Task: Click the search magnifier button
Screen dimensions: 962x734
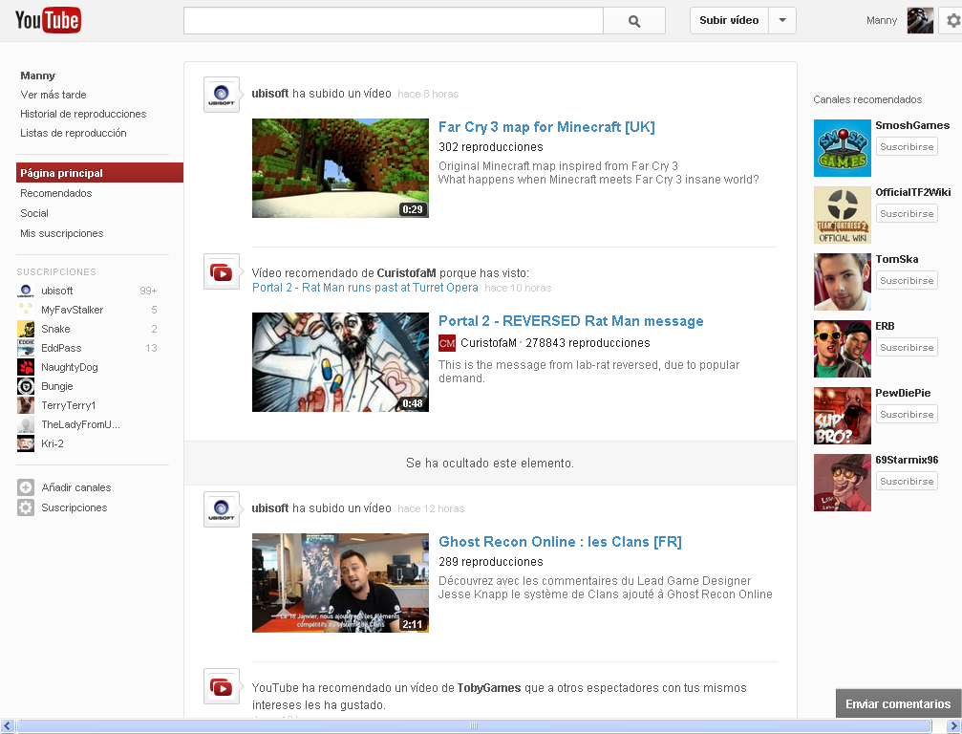Action: [x=634, y=21]
